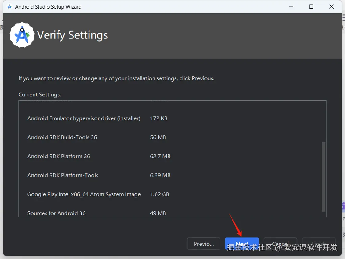This screenshot has height=259, width=345.
Task: Maximize the Setup Wizard window
Action: pyautogui.click(x=311, y=6)
